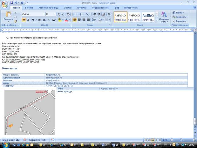Open the font color dropdown arrow
Screen dimensions: 197x148
[x=69, y=20]
